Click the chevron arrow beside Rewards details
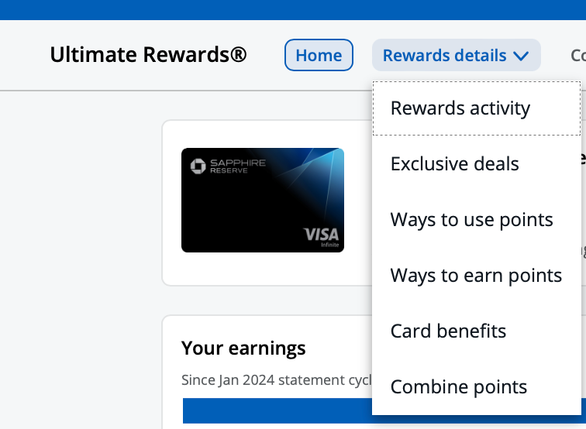This screenshot has width=586, height=429. click(x=521, y=56)
